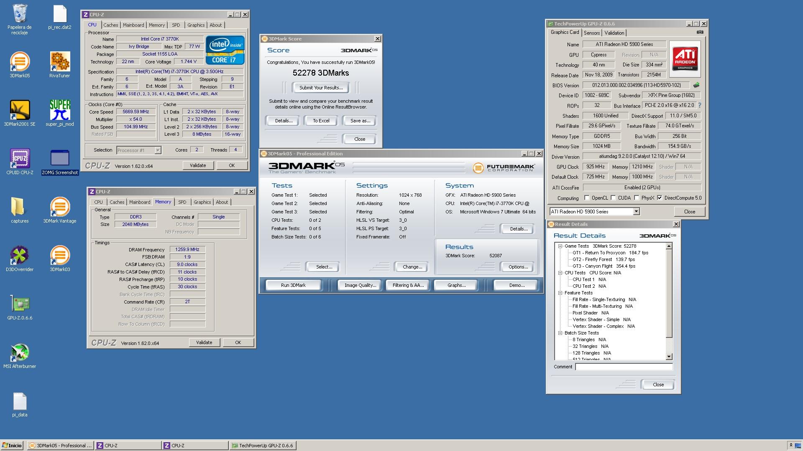
Task: Click Details button in System section
Action: [x=518, y=229]
